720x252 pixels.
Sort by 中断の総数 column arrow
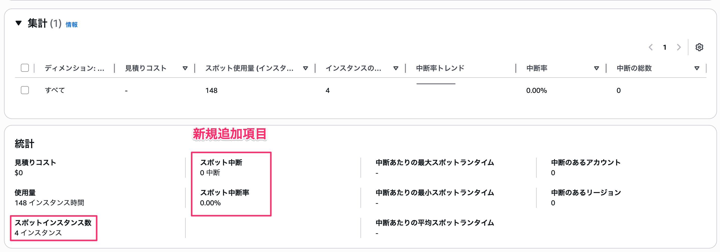(x=696, y=68)
